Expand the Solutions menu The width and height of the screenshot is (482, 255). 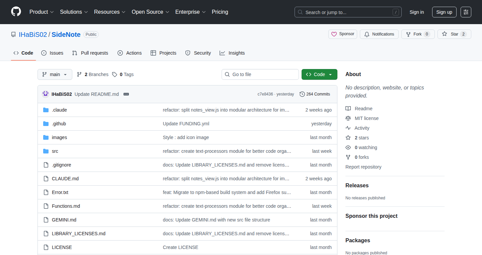74,12
